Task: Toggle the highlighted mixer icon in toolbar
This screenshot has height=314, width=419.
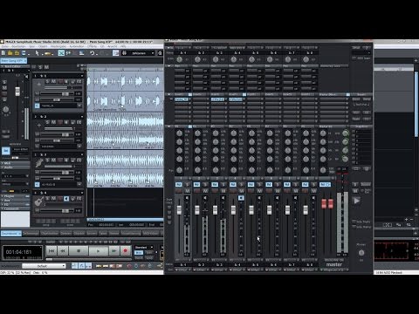Action: [116, 53]
